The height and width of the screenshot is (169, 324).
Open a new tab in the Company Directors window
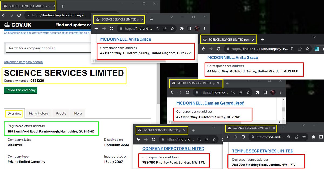193,130
